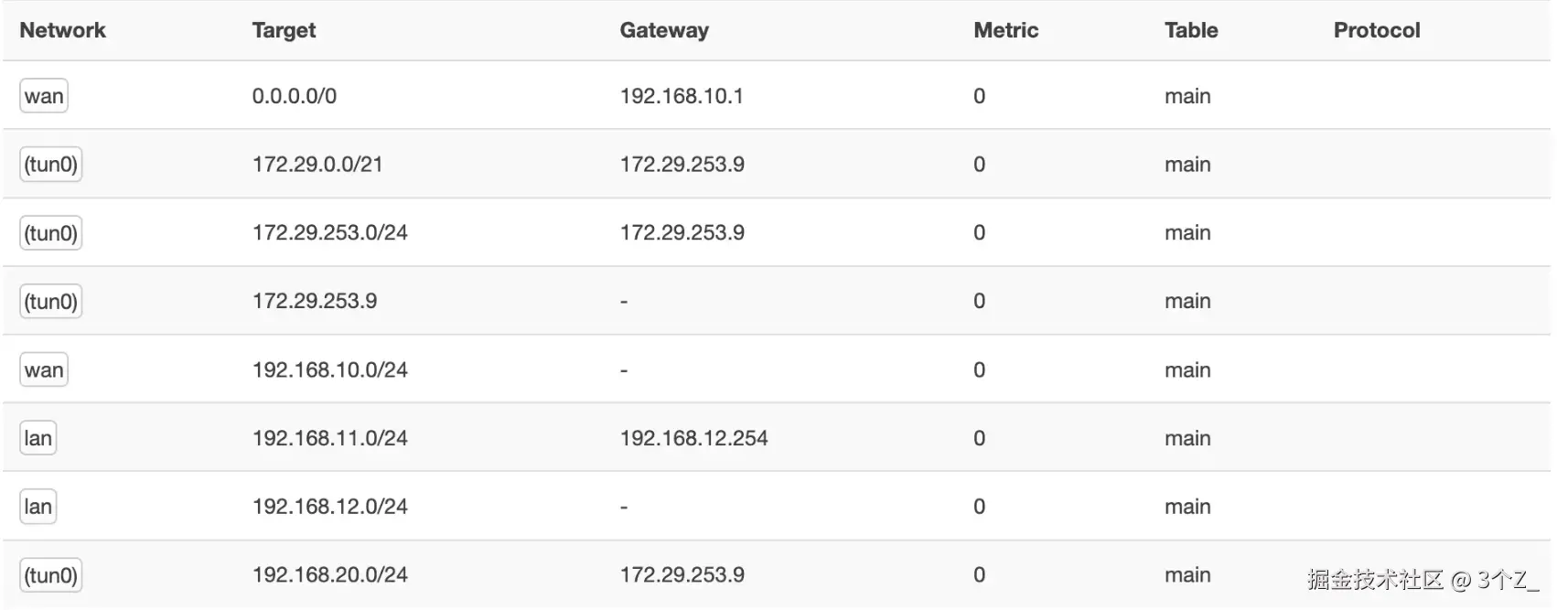Click the Metric column header
The width and height of the screenshot is (1557, 610).
1005,30
